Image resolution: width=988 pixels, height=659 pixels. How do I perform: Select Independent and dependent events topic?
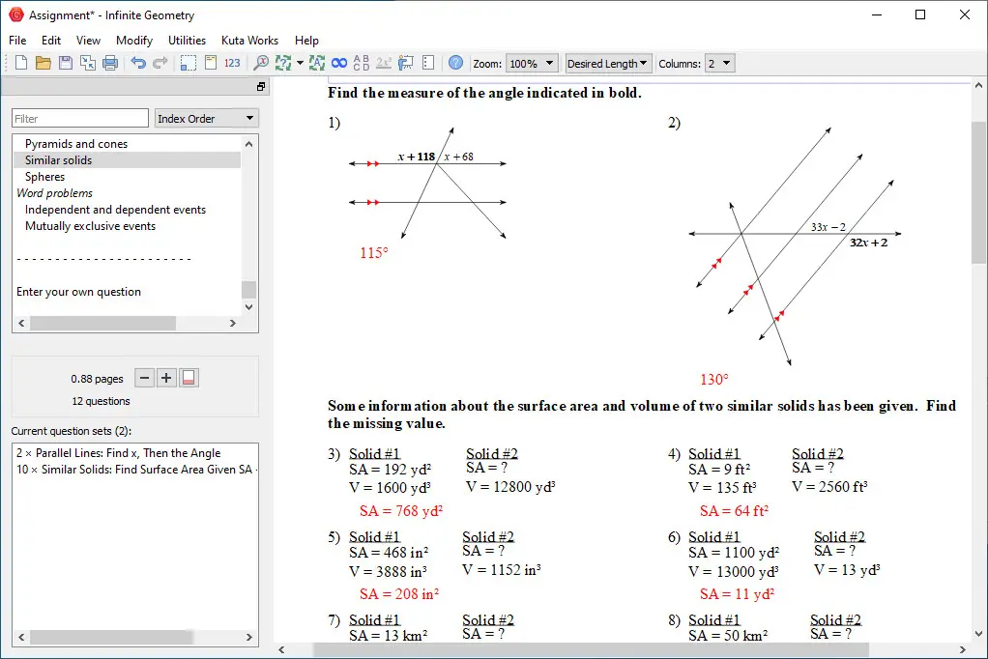115,209
